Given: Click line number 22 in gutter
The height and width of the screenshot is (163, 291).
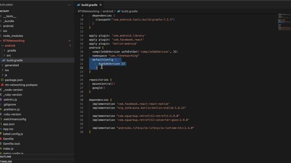Looking at the screenshot, I should click(82, 67).
